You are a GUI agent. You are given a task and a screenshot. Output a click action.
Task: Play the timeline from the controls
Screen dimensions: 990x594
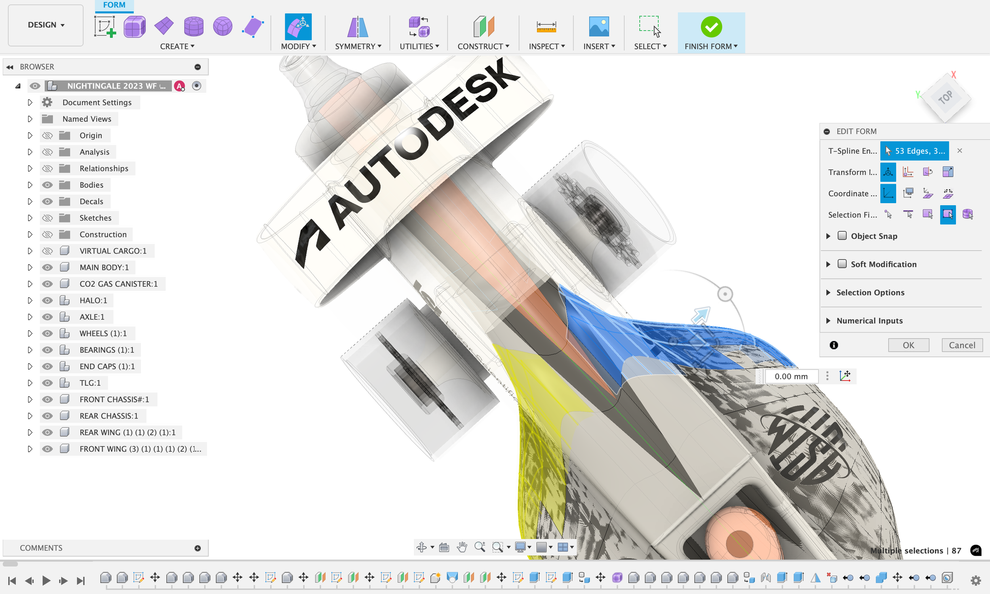46,581
